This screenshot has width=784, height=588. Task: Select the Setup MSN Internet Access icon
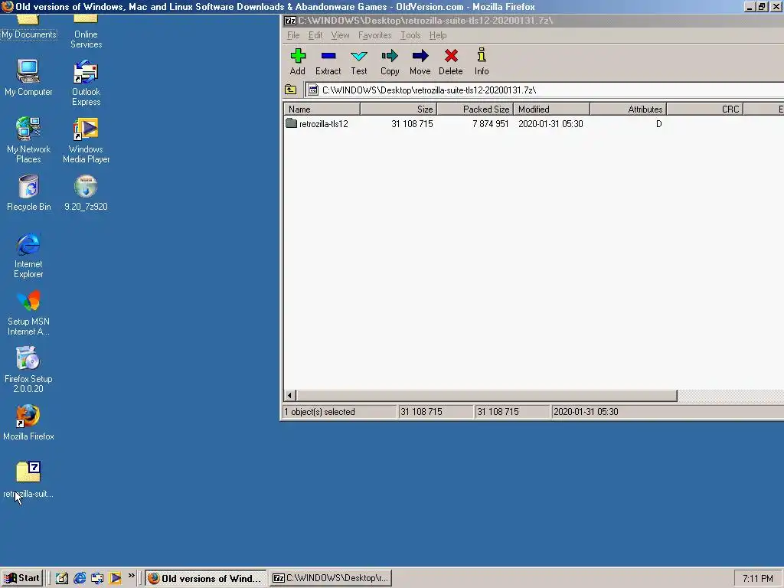click(28, 312)
